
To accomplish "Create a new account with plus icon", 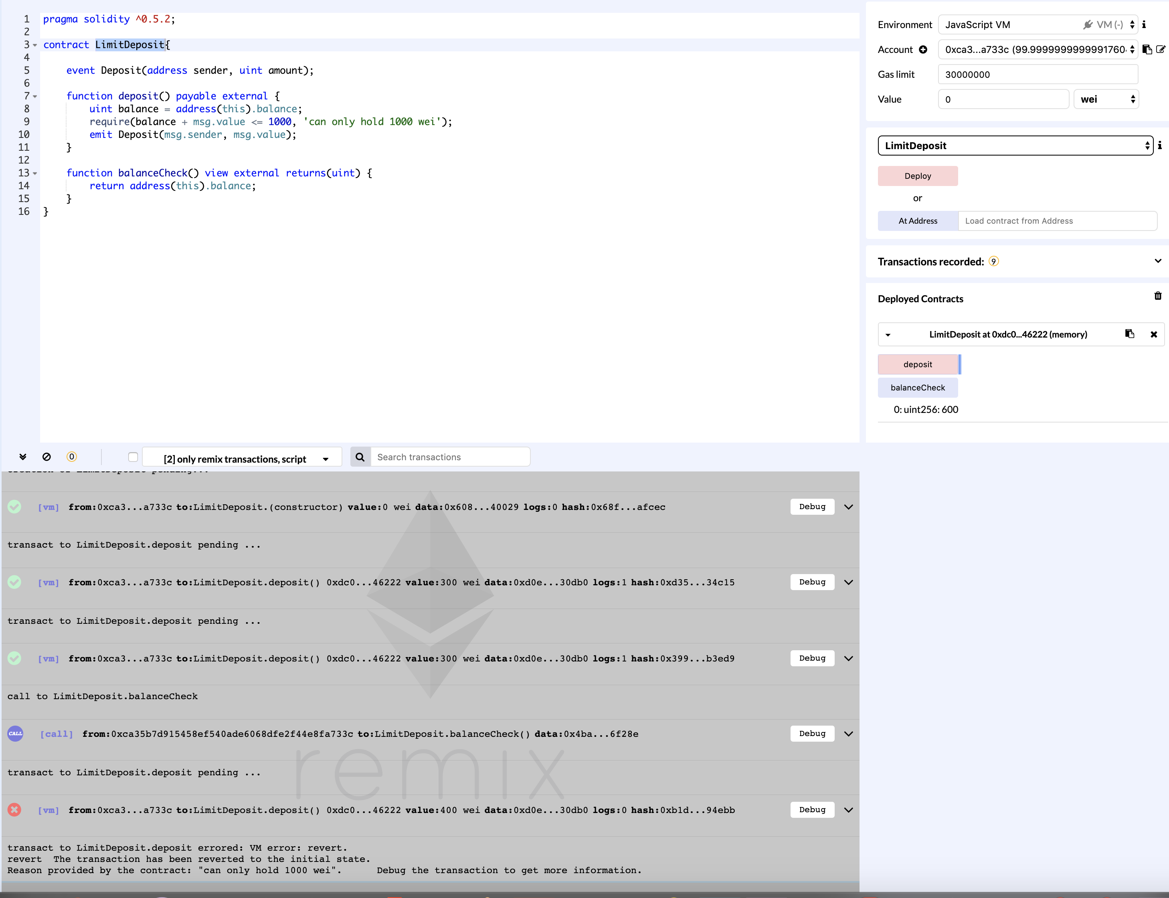I will 923,49.
